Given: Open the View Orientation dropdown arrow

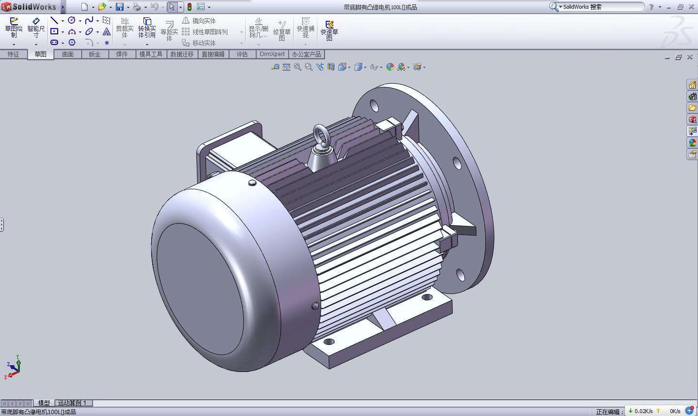Looking at the screenshot, I should coord(349,67).
